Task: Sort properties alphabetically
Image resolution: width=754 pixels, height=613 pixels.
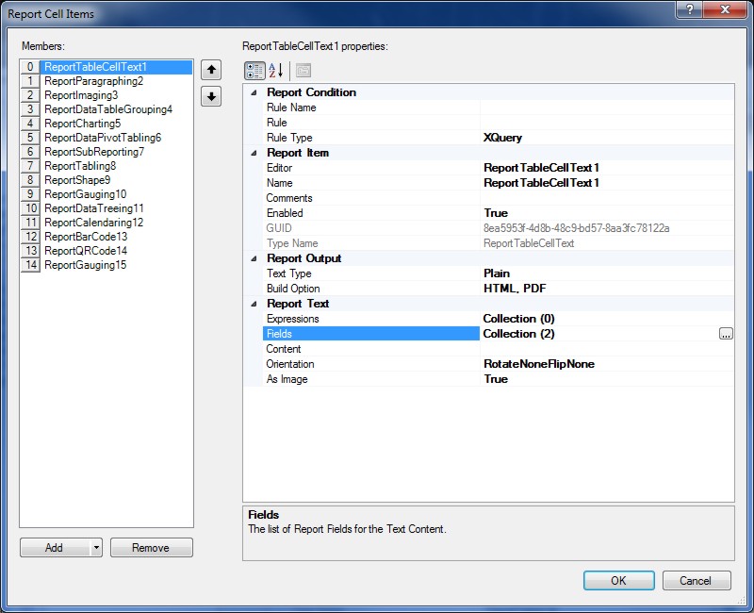Action: tap(276, 71)
